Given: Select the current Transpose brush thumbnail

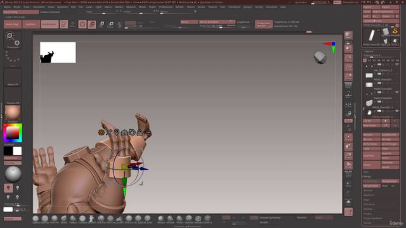Looking at the screenshot, I should pos(13,40).
